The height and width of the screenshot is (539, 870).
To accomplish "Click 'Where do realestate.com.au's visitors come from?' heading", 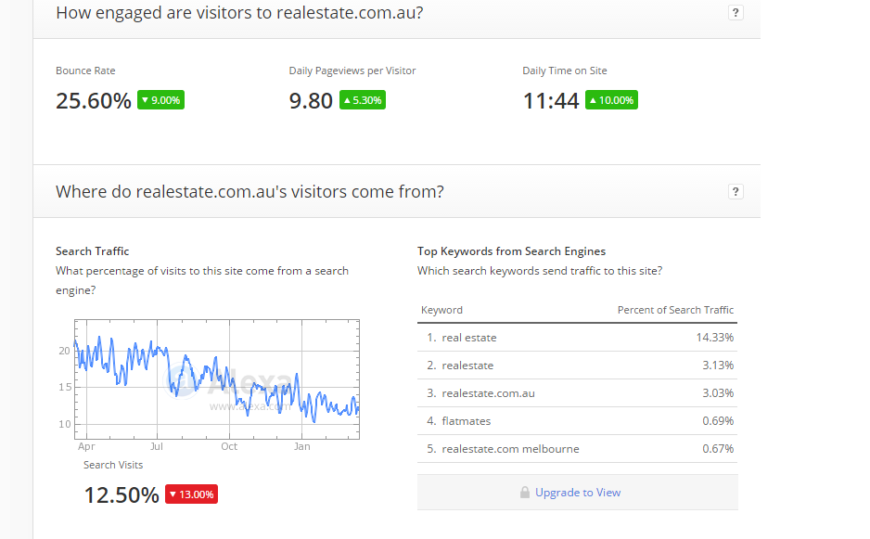I will point(249,191).
